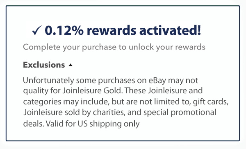
Task: Click the 'special promotional' phrase
Action: (180, 113)
